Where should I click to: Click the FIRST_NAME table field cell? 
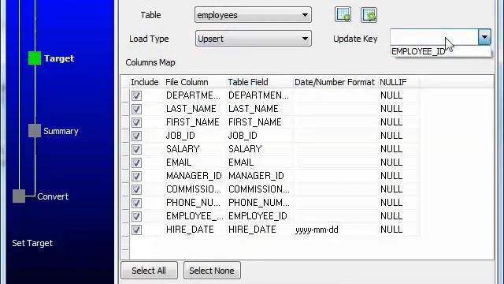[259, 122]
